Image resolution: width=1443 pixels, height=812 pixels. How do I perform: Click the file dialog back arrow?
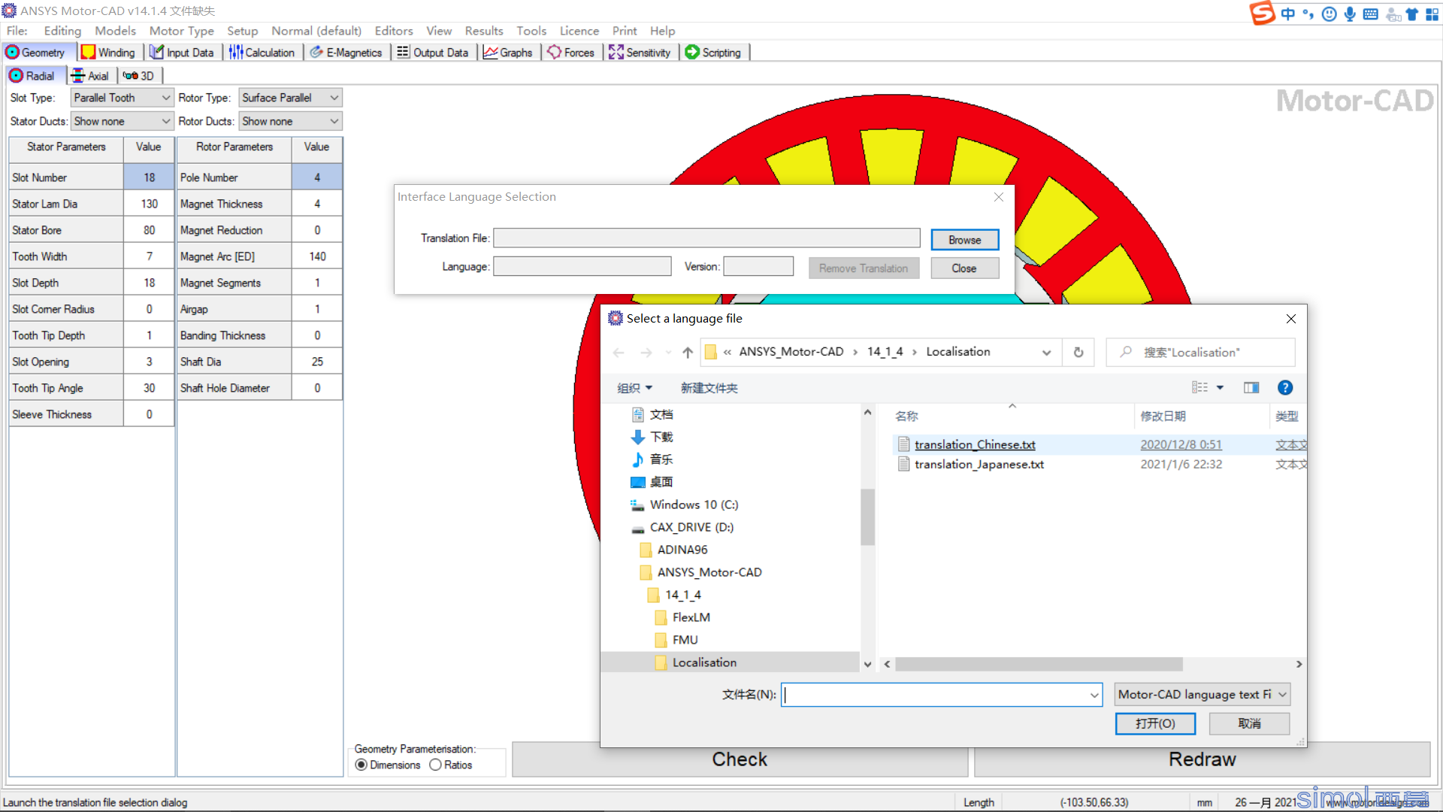pyautogui.click(x=619, y=353)
